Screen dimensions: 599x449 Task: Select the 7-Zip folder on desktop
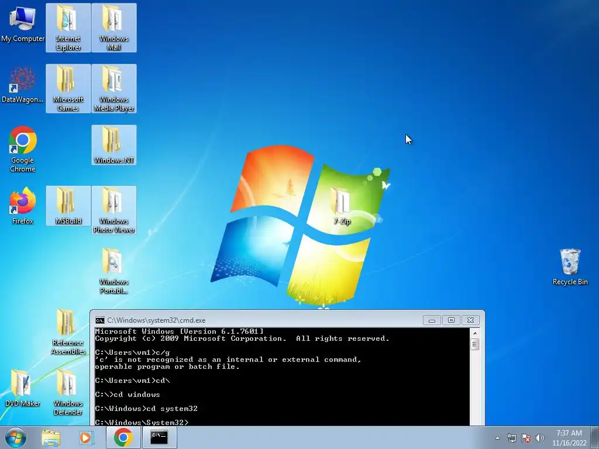click(x=341, y=205)
